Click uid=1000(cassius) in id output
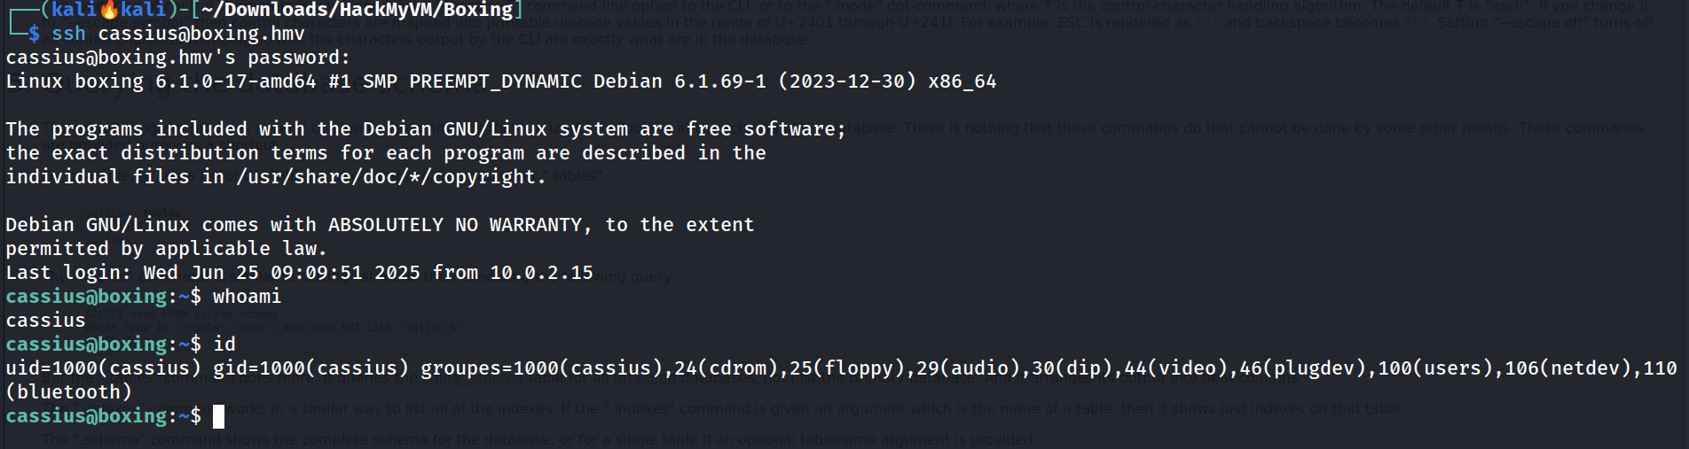Screen dimensions: 1689x449 (x=103, y=368)
